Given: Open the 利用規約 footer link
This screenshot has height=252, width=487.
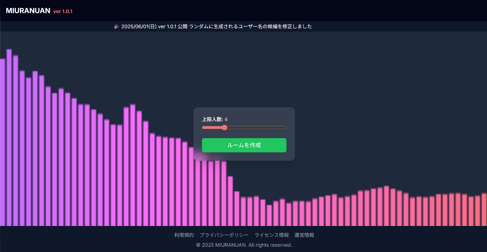Looking at the screenshot, I should pos(184,235).
